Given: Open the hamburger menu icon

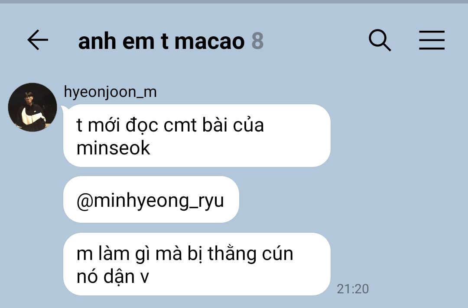Looking at the screenshot, I should tap(432, 40).
